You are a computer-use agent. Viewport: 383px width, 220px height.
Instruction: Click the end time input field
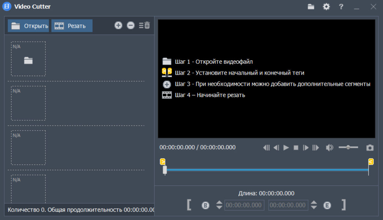(x=288, y=205)
